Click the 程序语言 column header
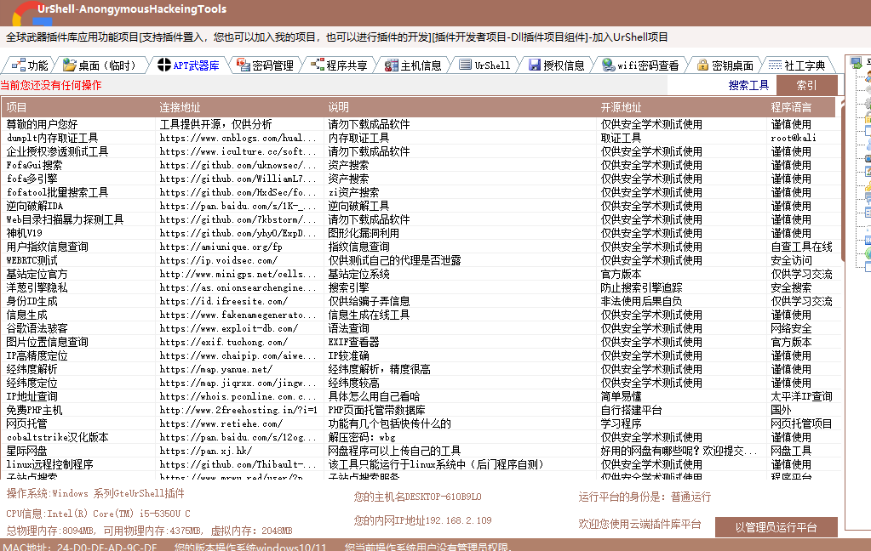The image size is (871, 551). point(801,107)
